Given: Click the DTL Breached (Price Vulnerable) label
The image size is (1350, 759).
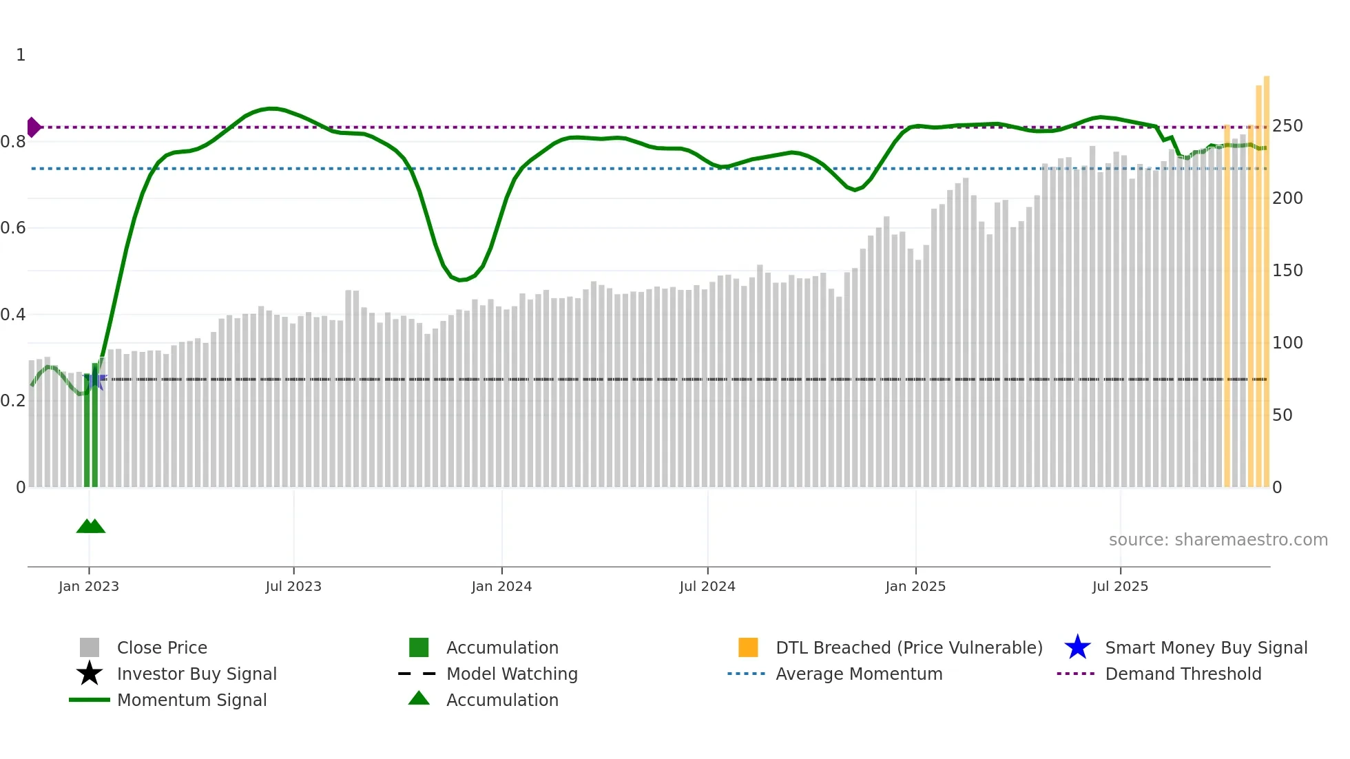Looking at the screenshot, I should [x=908, y=647].
